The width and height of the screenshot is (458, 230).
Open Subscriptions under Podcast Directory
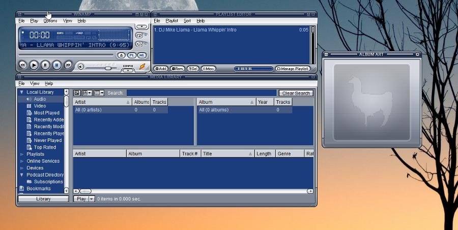pyautogui.click(x=48, y=182)
